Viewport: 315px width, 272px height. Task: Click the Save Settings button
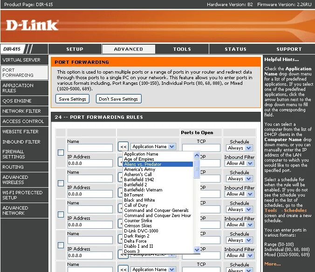point(73,99)
